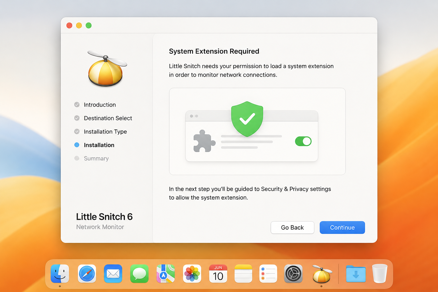Click the green shield checkmark icon
The width and height of the screenshot is (438, 292).
click(247, 119)
